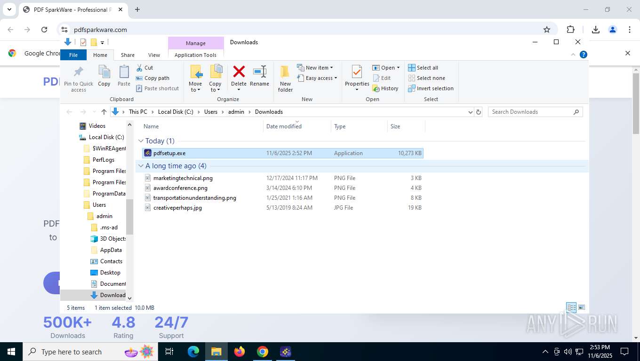The width and height of the screenshot is (640, 361).
Task: Open a new Chrome tab
Action: click(137, 9)
